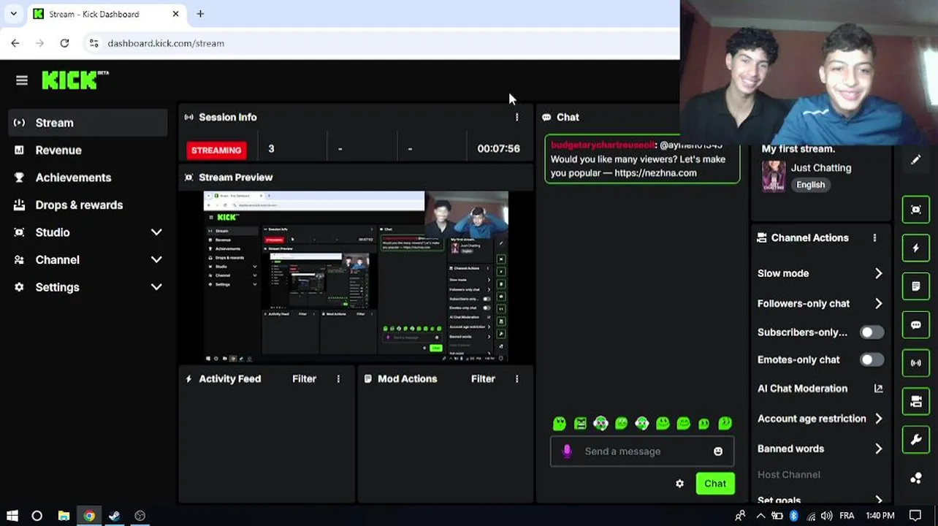The image size is (938, 526).
Task: Open AI Chat Moderation external link
Action: pyautogui.click(x=878, y=389)
